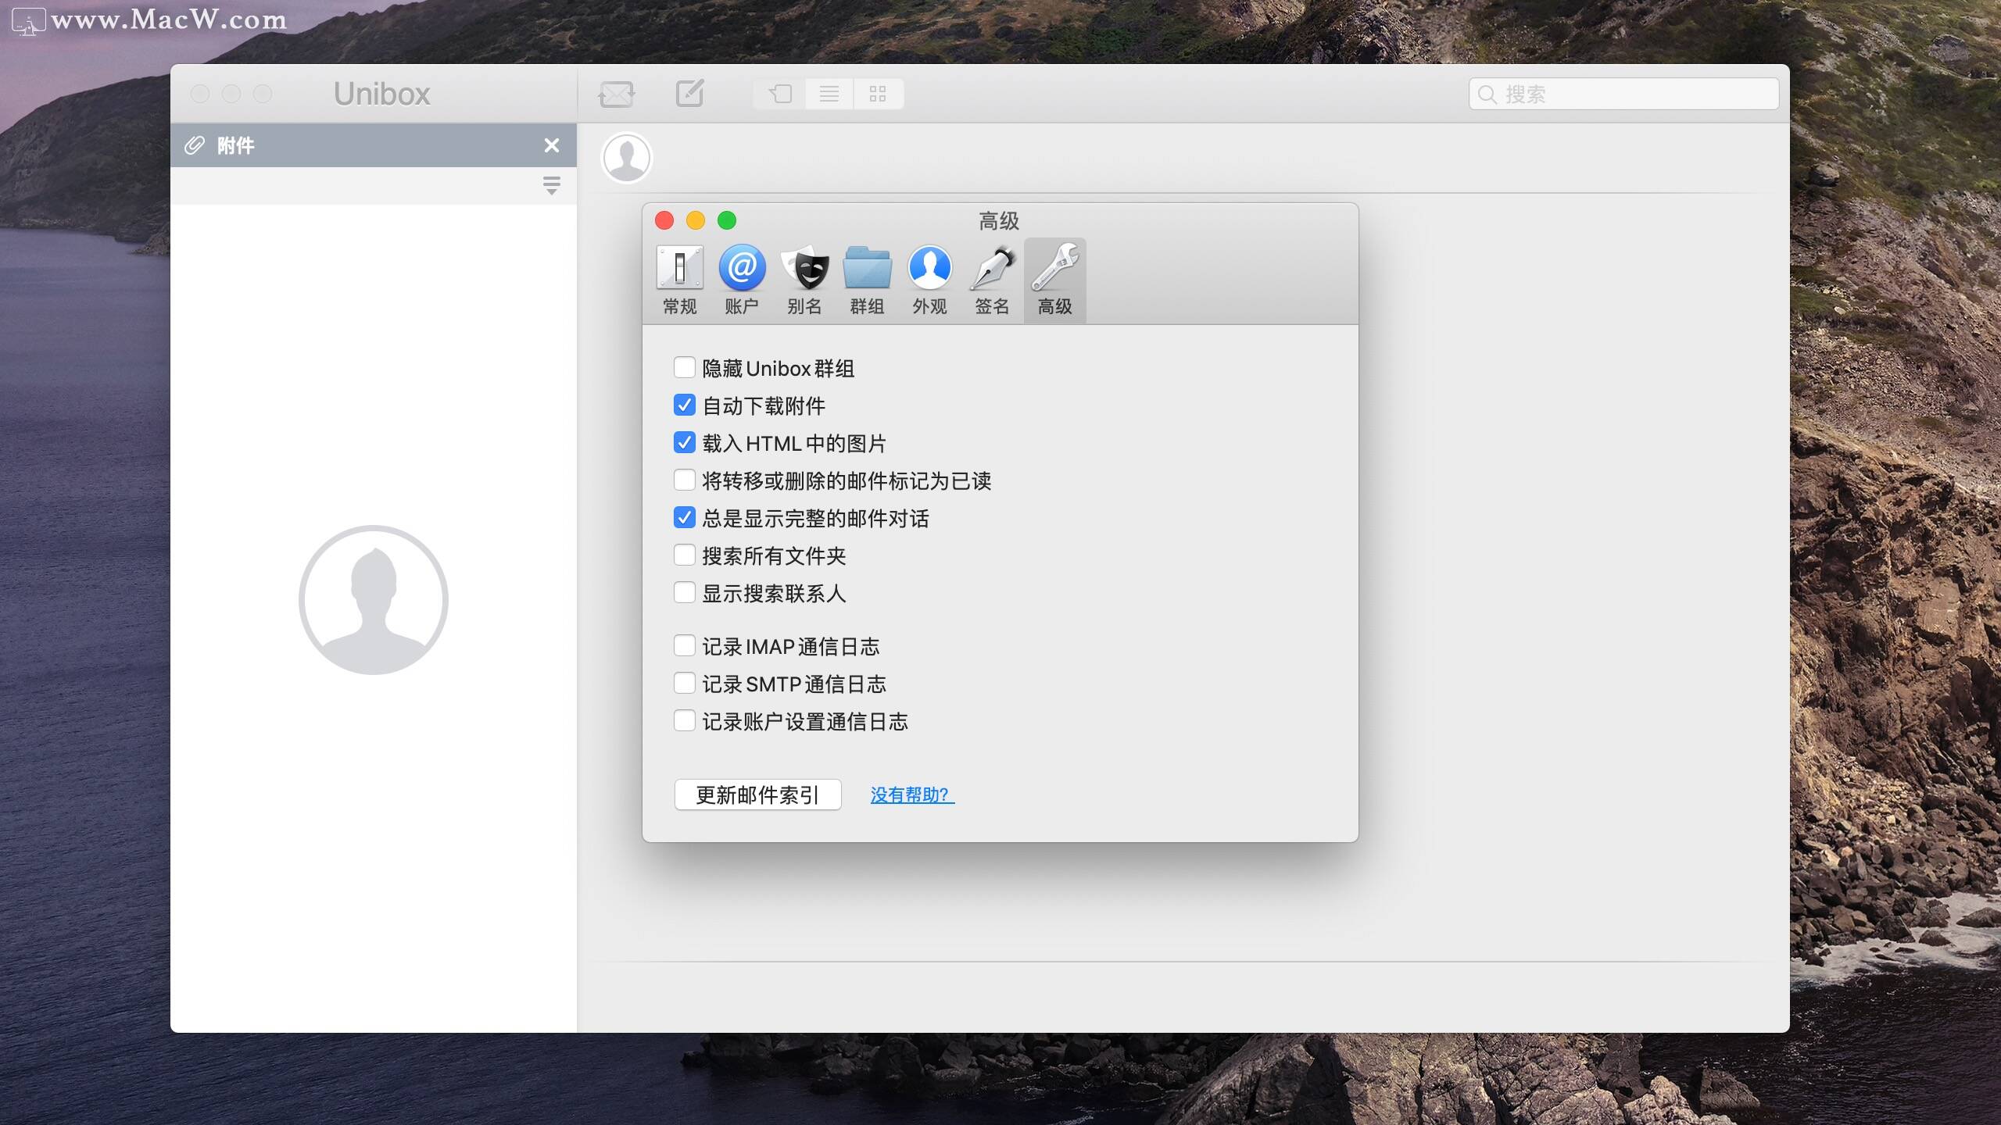Uncheck 自动下载附件 option
Viewport: 2001px width, 1125px height.
pyautogui.click(x=684, y=405)
